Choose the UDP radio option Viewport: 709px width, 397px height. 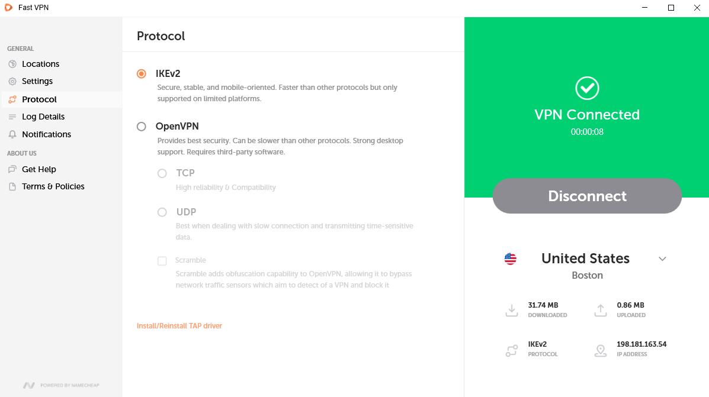click(x=162, y=212)
